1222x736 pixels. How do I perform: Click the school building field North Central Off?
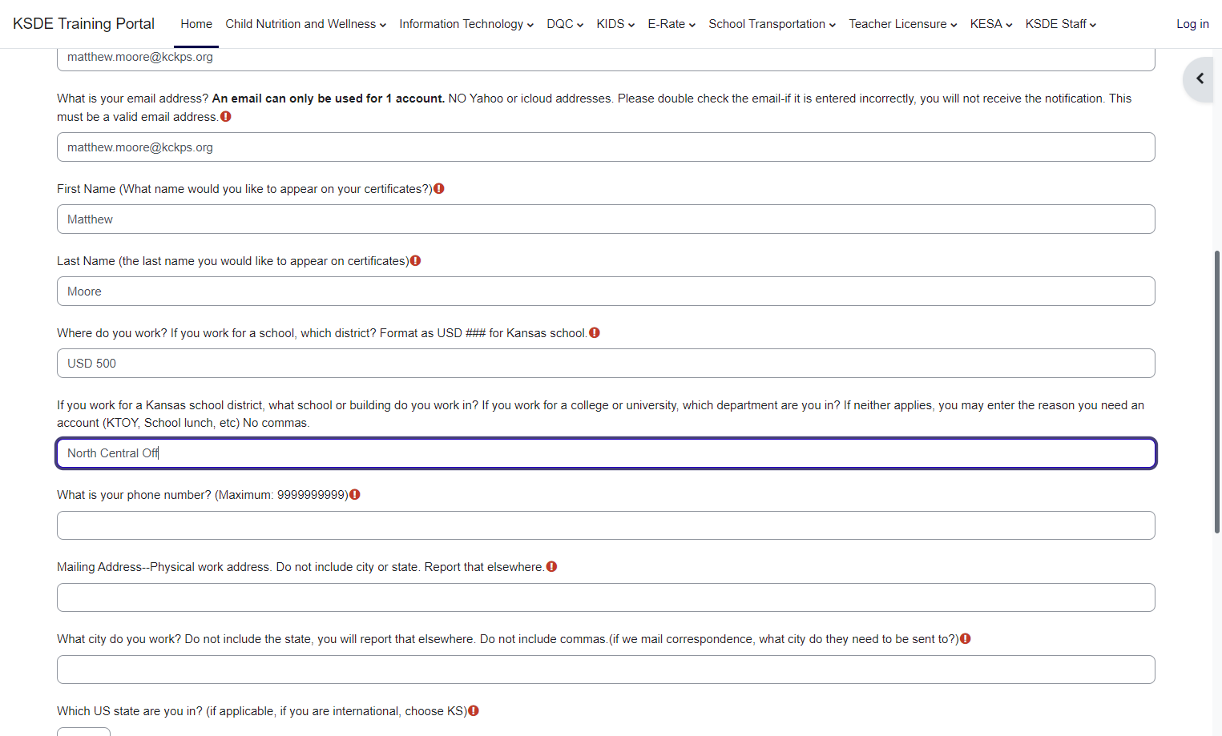(606, 453)
